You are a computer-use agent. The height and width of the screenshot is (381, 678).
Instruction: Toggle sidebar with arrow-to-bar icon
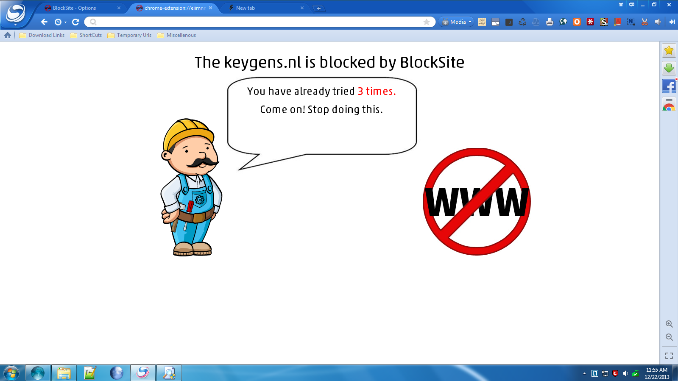(x=672, y=22)
